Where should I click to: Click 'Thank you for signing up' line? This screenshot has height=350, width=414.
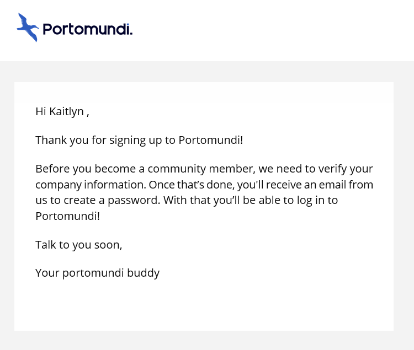[139, 141]
